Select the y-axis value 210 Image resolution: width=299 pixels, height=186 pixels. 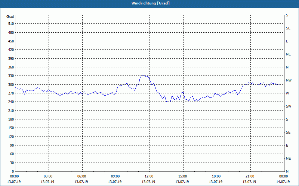(11, 110)
